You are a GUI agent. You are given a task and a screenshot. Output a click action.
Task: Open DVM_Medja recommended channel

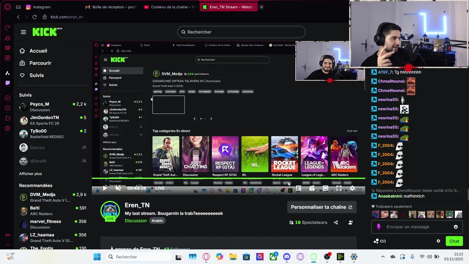[x=53, y=197]
